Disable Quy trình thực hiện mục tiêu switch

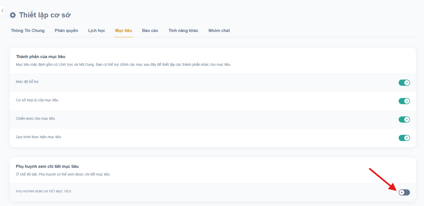pos(404,138)
